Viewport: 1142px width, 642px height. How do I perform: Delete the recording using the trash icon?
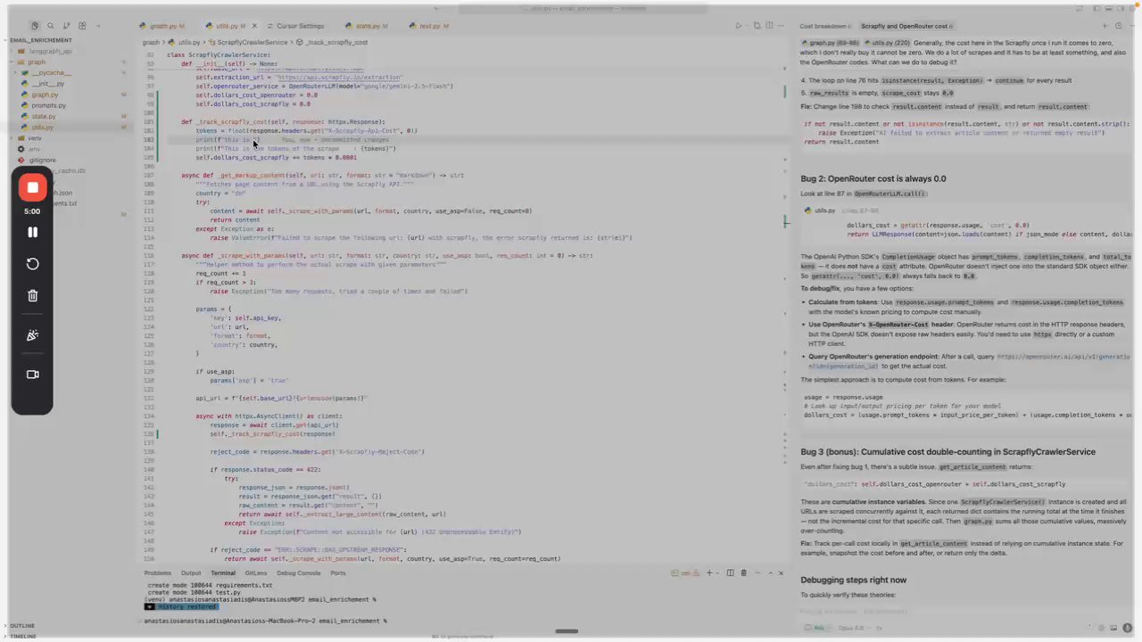(x=32, y=296)
